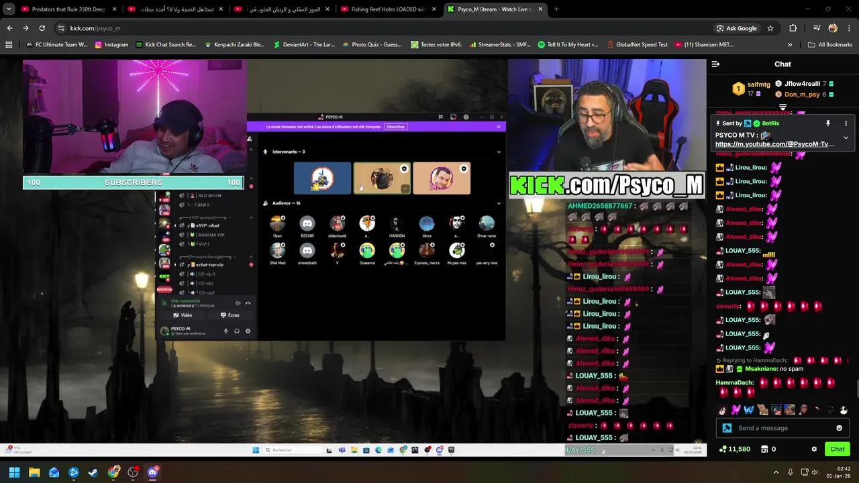Screen dimensions: 859x483
Task: Open Instagram bookmark
Action: [111, 45]
